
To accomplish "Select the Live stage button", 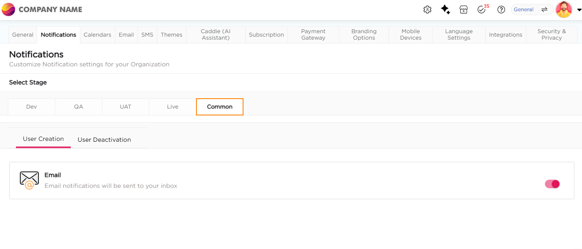I will [173, 107].
